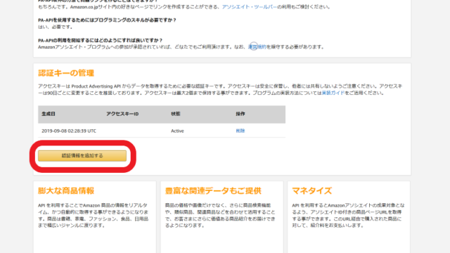Click the 認証キーの管理 heading
450x253 pixels.
point(66,73)
